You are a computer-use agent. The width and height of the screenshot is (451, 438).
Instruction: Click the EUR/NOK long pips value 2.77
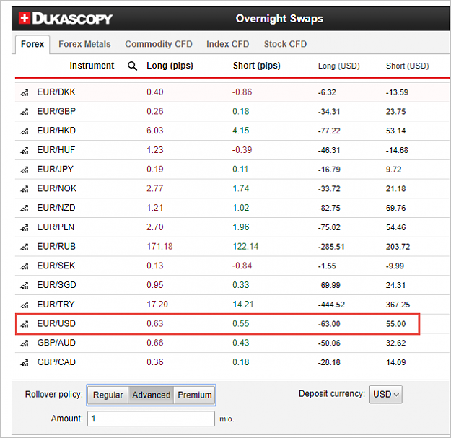coord(155,188)
